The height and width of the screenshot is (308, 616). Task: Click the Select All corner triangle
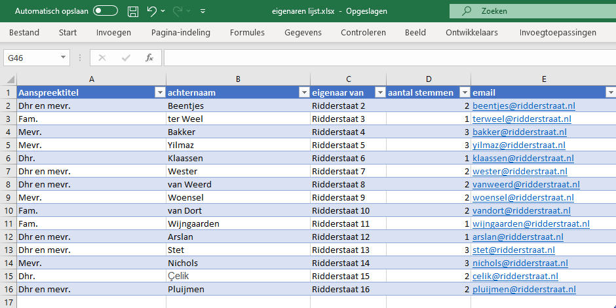point(10,79)
